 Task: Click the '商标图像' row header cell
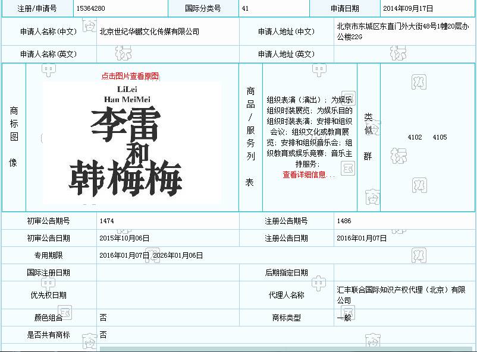click(x=14, y=137)
